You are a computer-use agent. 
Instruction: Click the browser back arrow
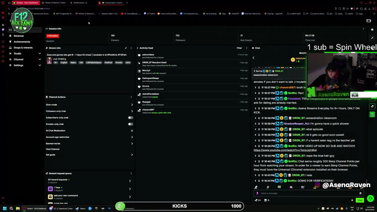click(x=9, y=9)
